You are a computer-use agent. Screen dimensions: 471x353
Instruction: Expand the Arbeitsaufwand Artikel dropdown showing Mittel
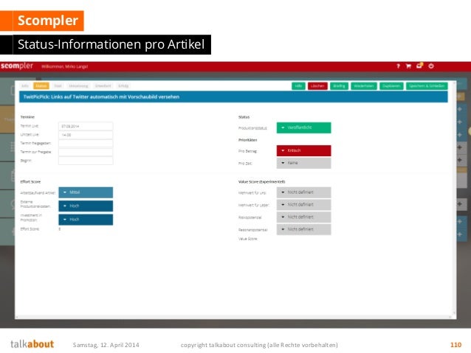click(86, 192)
